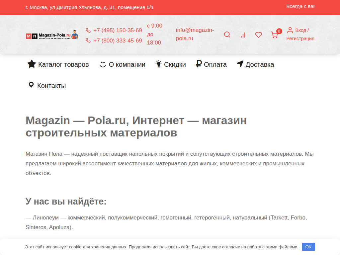Select the Доставка menu item
Viewport: 340px width, 255px height.
point(260,64)
